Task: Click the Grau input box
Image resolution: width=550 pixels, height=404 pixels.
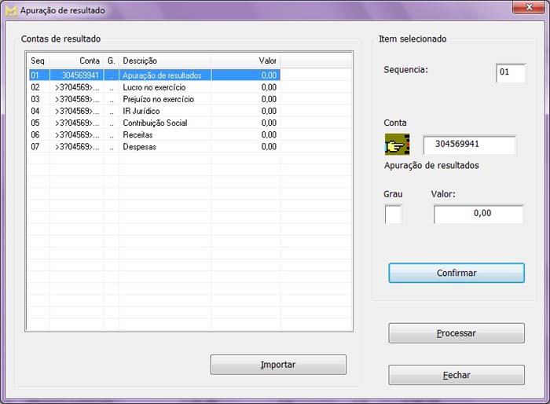Action: [393, 214]
